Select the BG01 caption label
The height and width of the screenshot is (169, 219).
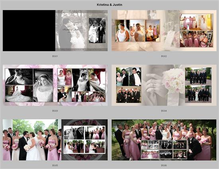[55, 56]
